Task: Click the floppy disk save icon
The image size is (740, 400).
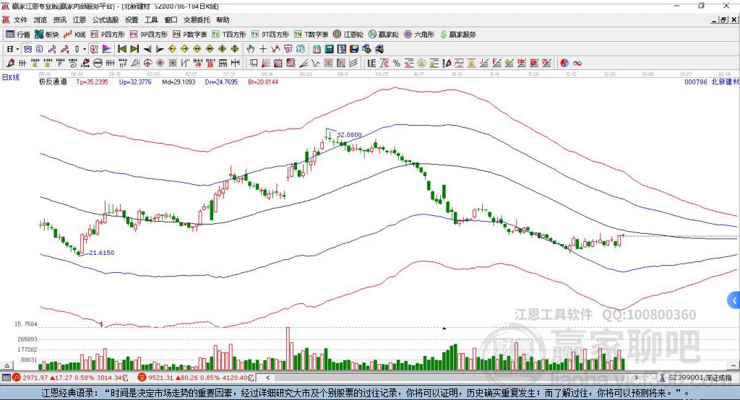Action: click(x=354, y=49)
